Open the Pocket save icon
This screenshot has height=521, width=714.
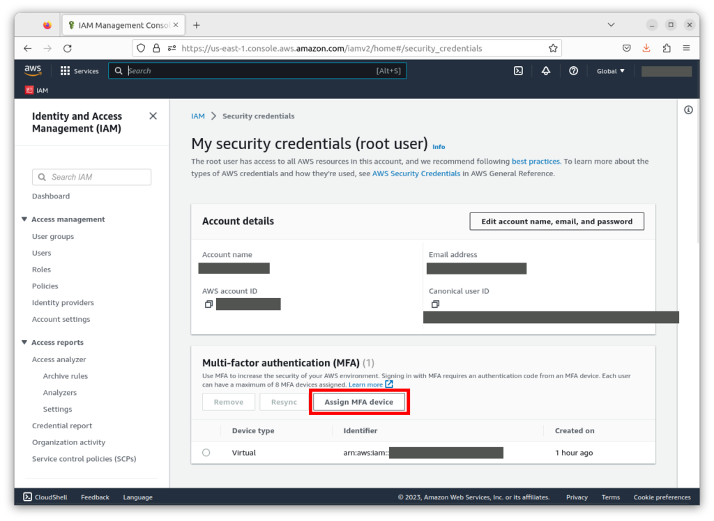coord(627,48)
